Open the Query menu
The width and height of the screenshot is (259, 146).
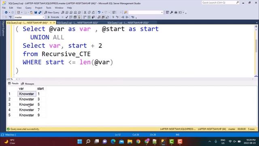click(x=28, y=8)
